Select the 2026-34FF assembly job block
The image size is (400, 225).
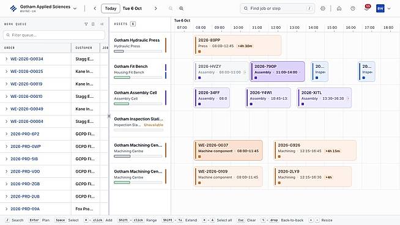[x=212, y=98]
